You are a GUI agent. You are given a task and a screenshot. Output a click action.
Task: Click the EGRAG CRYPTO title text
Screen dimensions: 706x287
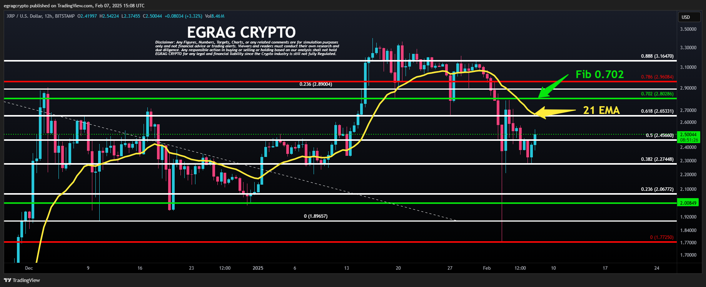(x=241, y=32)
